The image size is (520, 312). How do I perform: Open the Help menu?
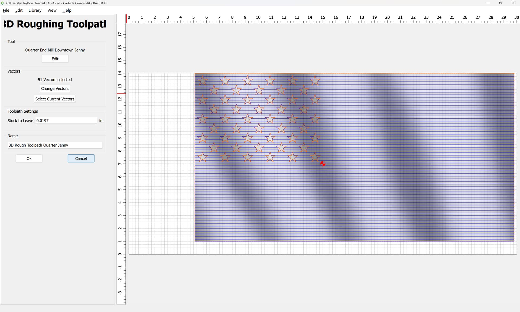pyautogui.click(x=67, y=10)
